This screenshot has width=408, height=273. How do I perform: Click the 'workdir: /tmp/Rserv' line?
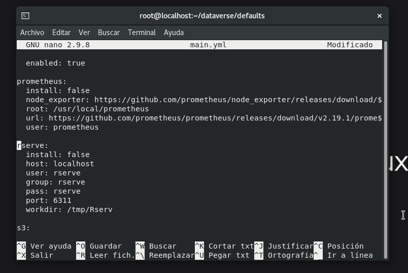coord(69,209)
